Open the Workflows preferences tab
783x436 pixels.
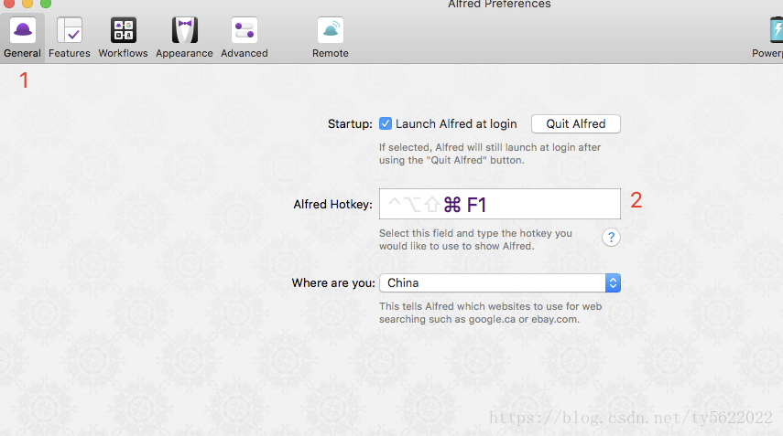coord(123,37)
